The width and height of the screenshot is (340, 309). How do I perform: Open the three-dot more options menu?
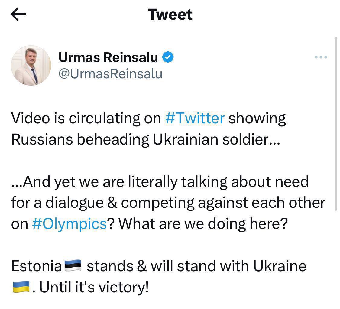point(321,57)
